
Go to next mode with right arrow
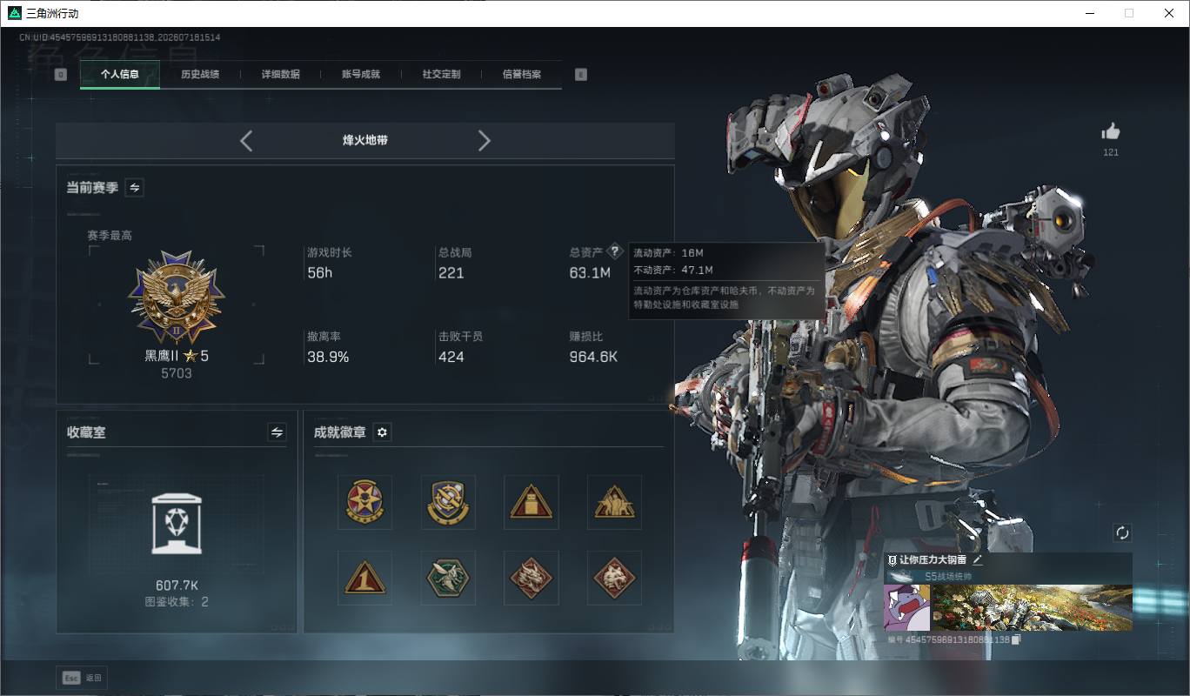tap(485, 140)
